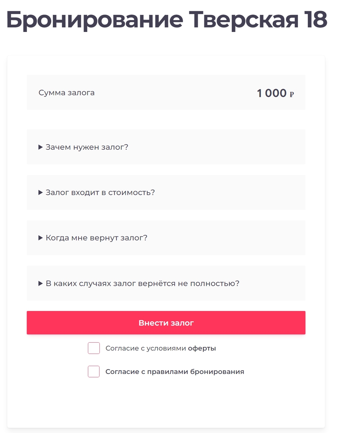Click the arrow beside "Залог входит в стоимость?"
Viewport: 345px width, 433px height.
(40, 193)
